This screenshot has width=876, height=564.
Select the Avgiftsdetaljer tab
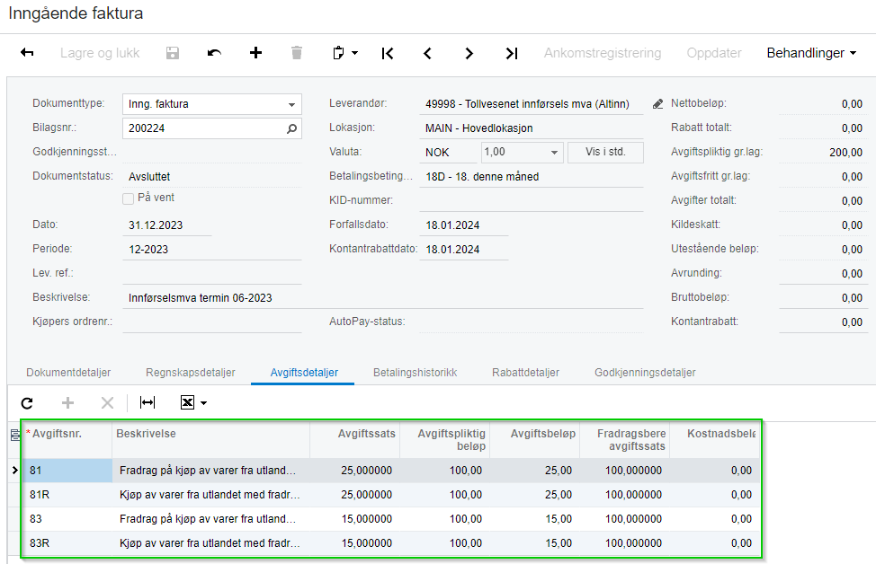point(304,373)
